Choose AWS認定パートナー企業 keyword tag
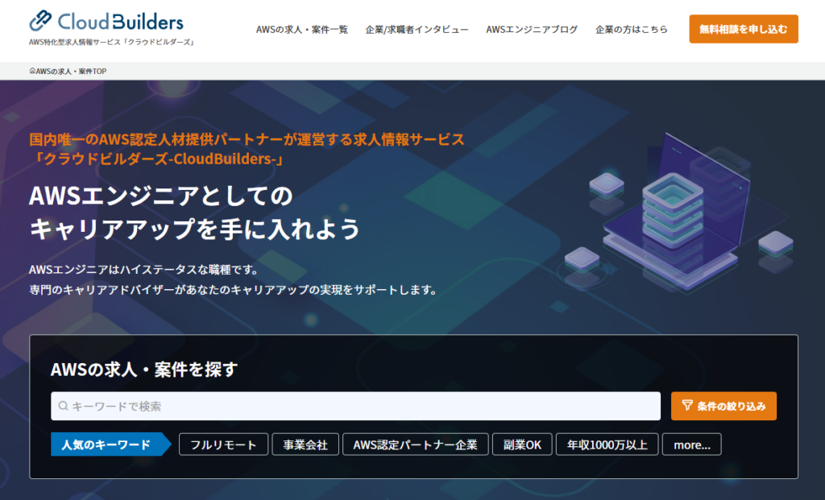This screenshot has width=825, height=500. pos(415,444)
